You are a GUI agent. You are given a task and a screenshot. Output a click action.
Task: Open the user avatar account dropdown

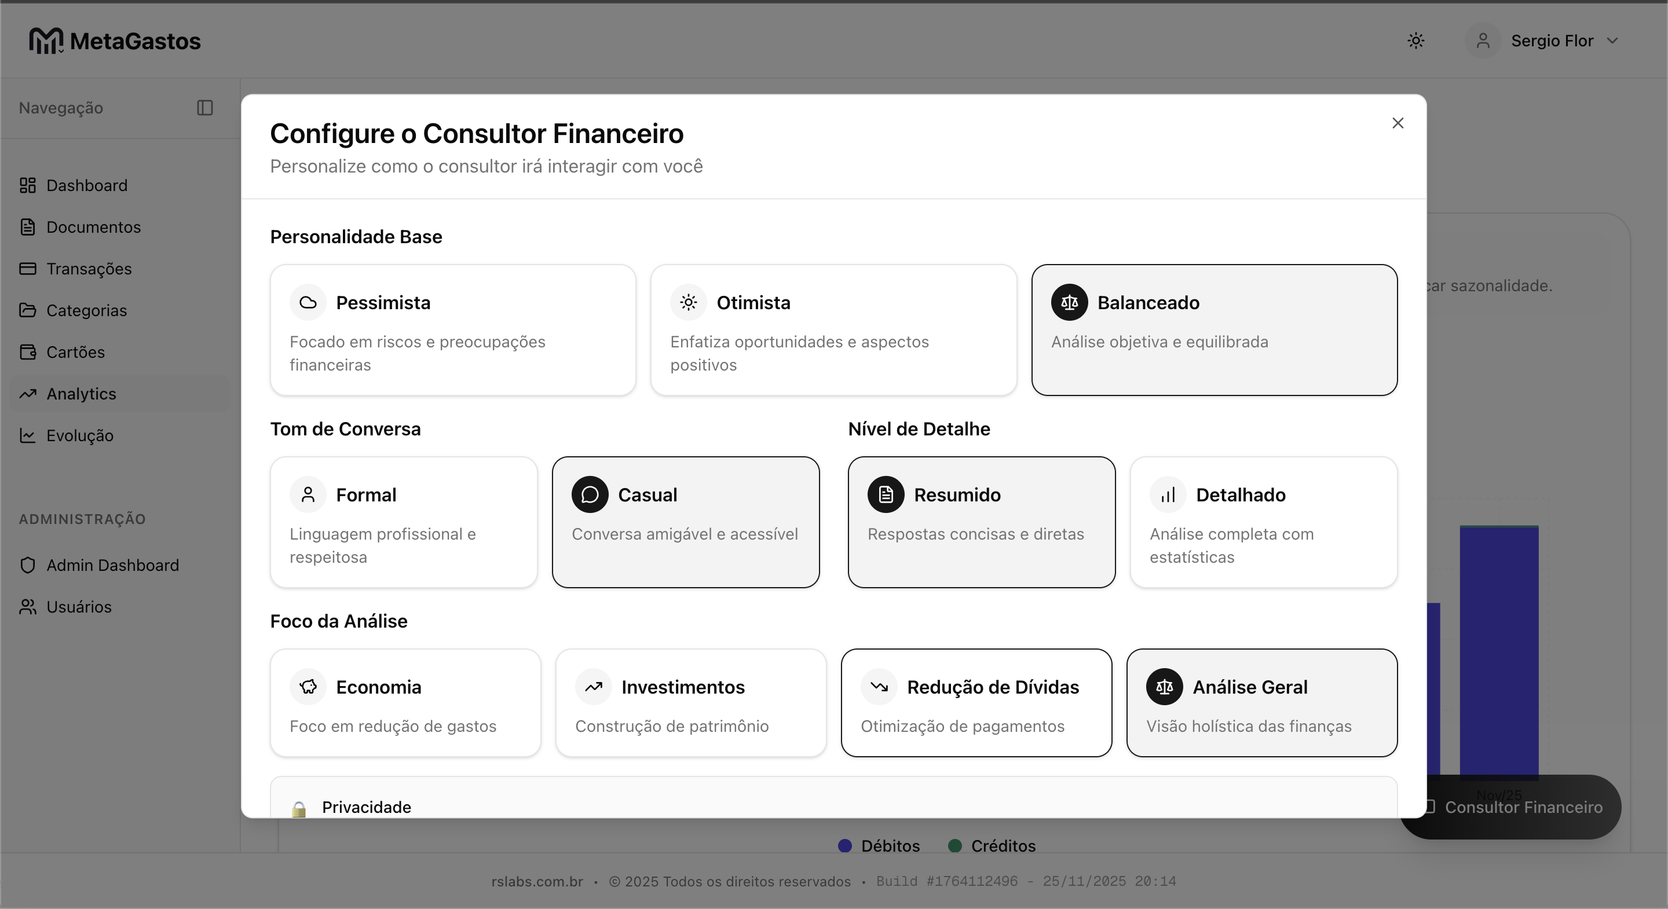coord(1483,41)
